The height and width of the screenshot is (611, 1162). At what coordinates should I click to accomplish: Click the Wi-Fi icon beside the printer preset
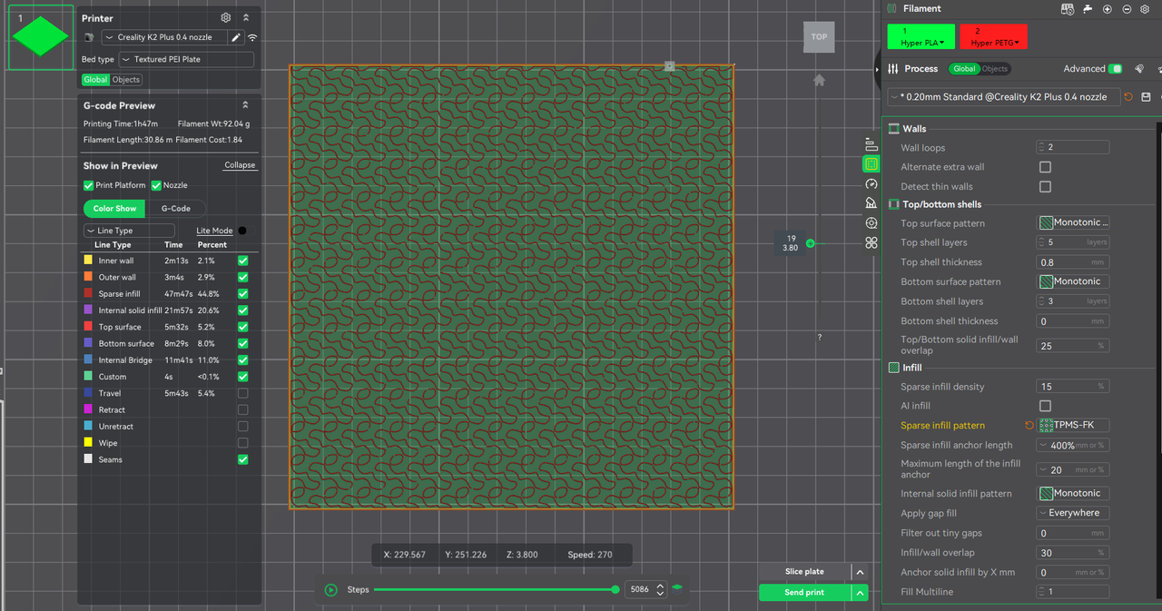pos(252,37)
